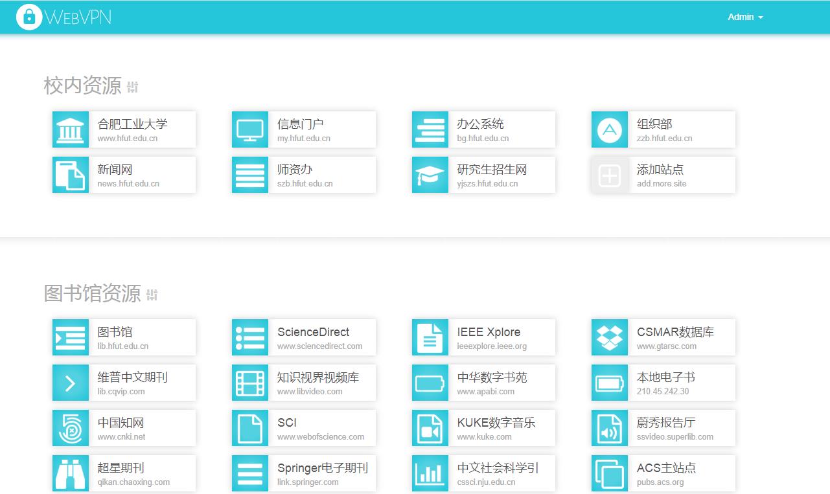Click the www.hfut.edu.cn address text
The image size is (830, 494).
(x=128, y=138)
